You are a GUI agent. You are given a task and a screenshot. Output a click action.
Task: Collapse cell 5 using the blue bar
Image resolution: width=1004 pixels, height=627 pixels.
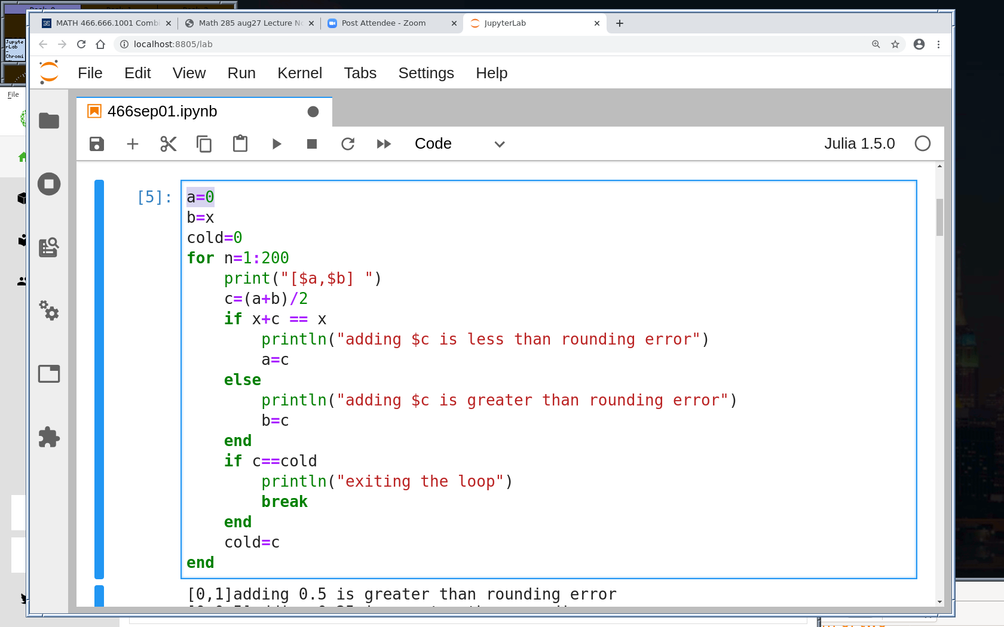[99, 379]
